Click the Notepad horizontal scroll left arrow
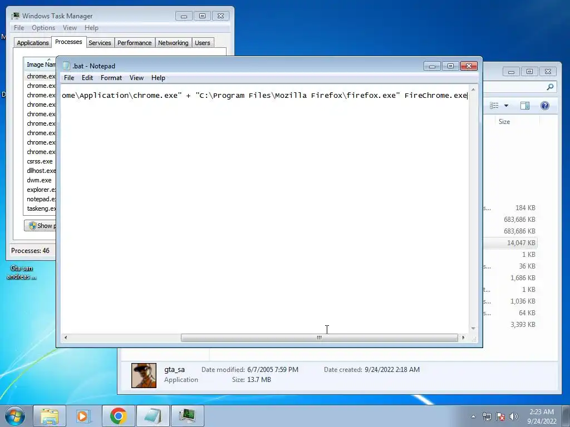The image size is (570, 427). (66, 337)
